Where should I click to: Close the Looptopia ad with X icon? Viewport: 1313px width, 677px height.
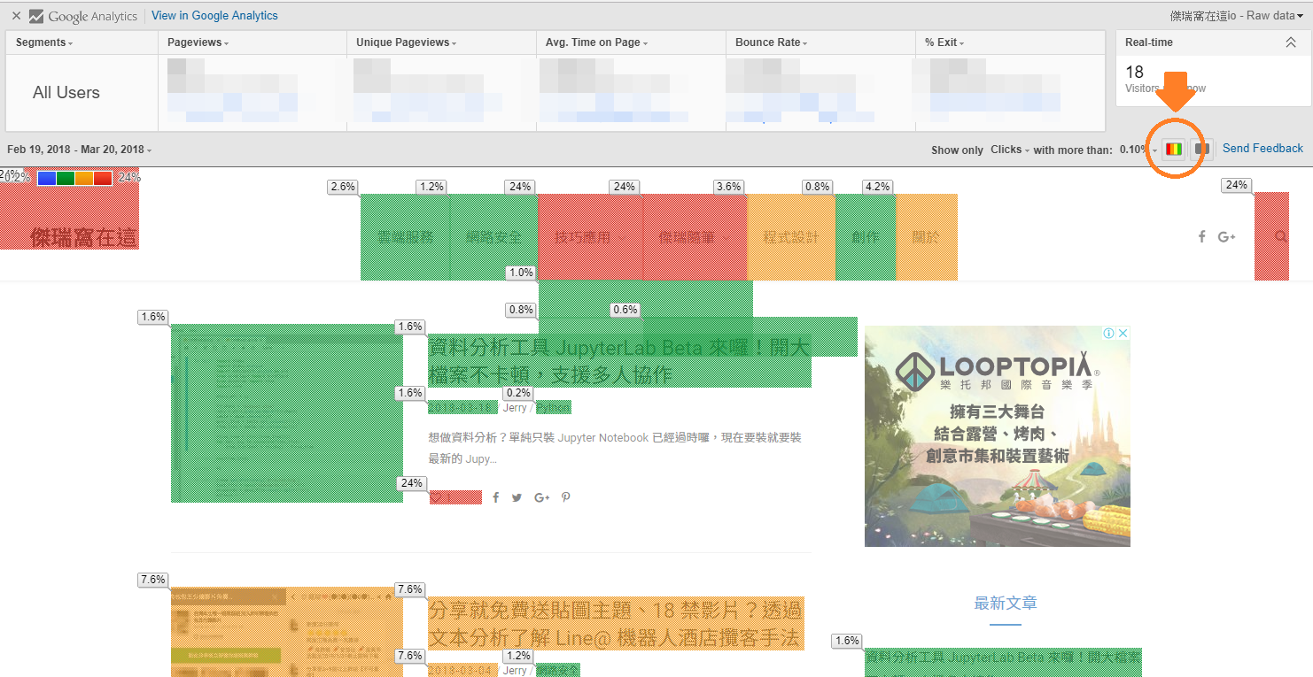pos(1123,334)
